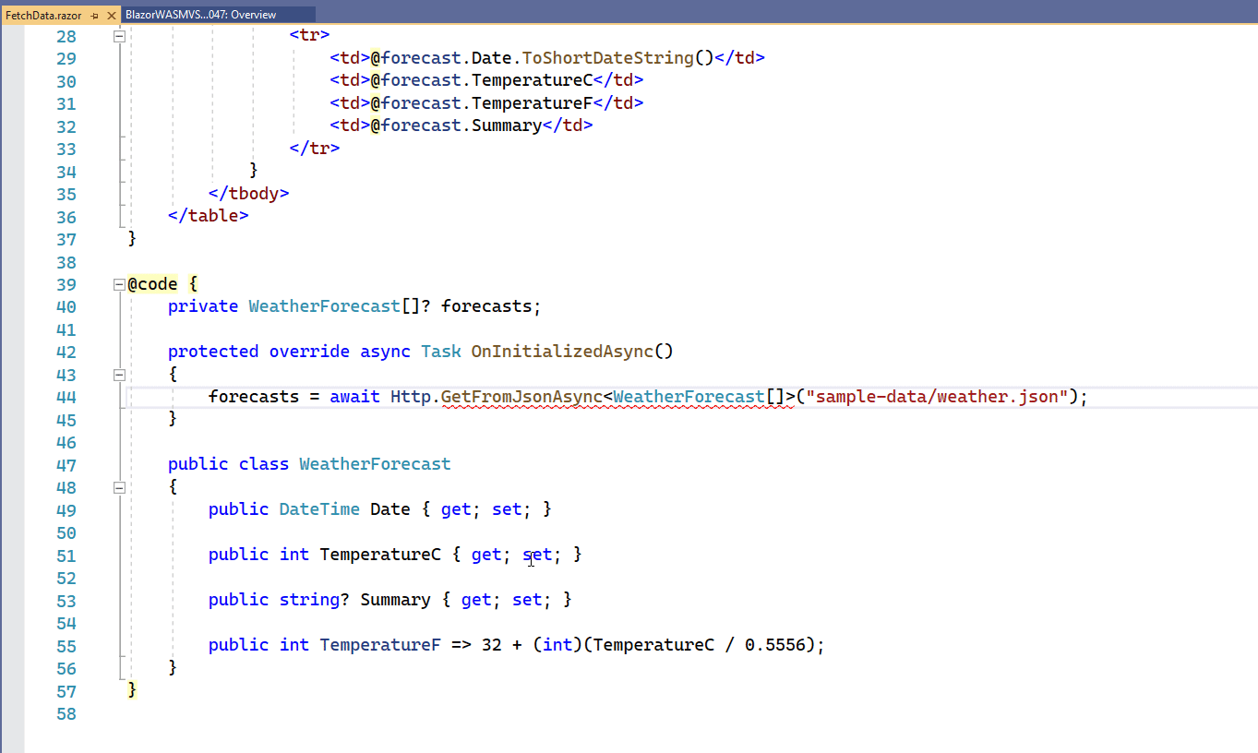1258x753 pixels.
Task: Select the FetchData.razor editor tab
Action: (46, 15)
